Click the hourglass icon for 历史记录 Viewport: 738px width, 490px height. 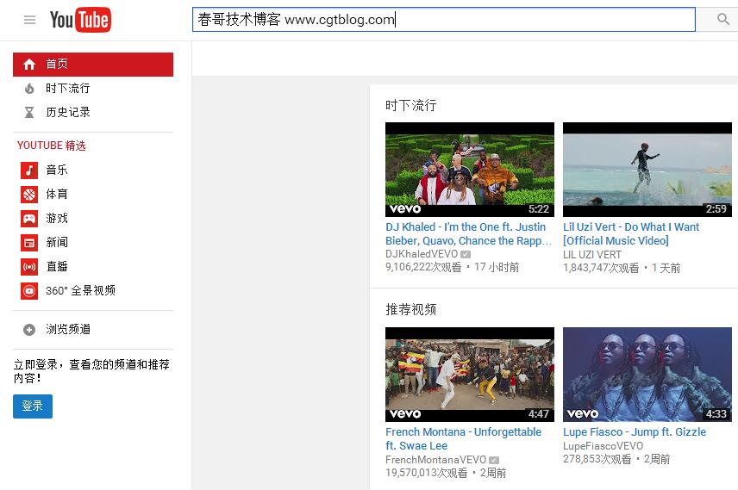(x=29, y=113)
